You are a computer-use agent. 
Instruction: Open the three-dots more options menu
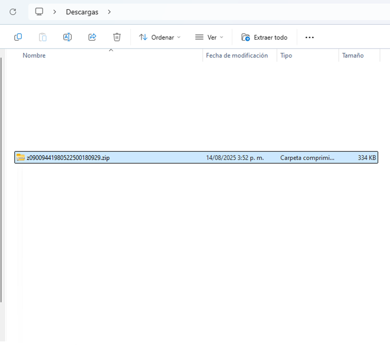(x=310, y=37)
